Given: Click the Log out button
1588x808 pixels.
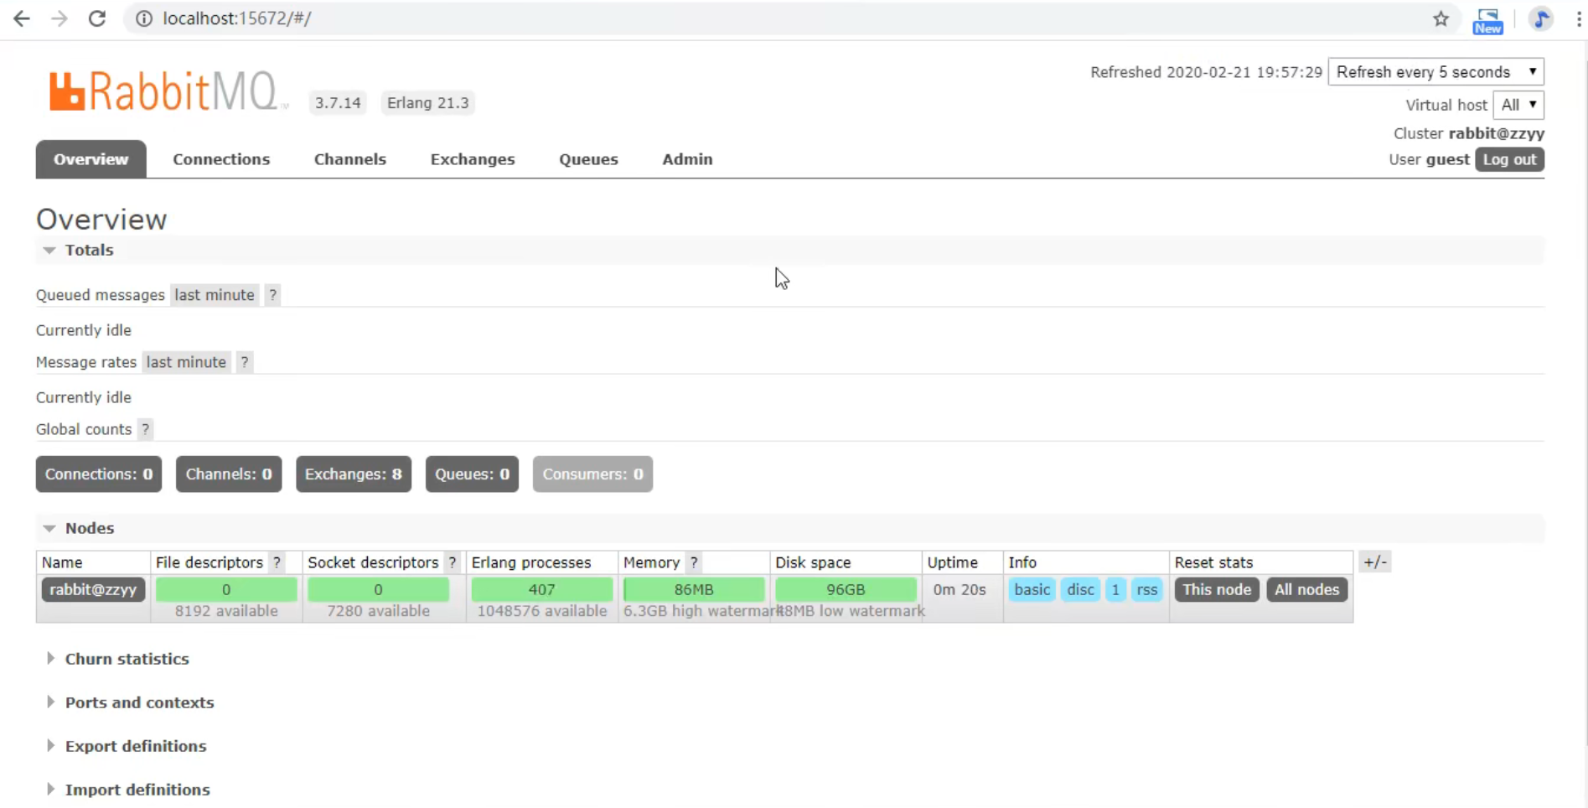Looking at the screenshot, I should click(x=1509, y=159).
